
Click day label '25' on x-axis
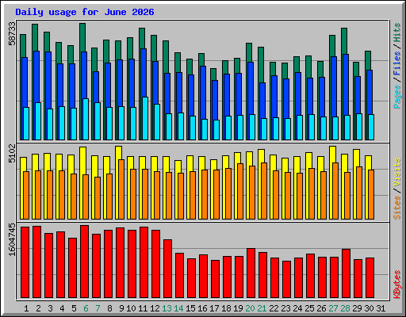coord(309,308)
